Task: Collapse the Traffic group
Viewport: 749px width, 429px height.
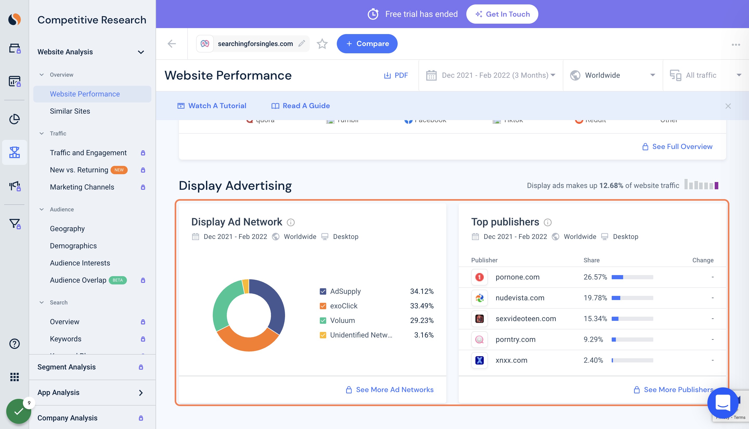Action: [42, 133]
